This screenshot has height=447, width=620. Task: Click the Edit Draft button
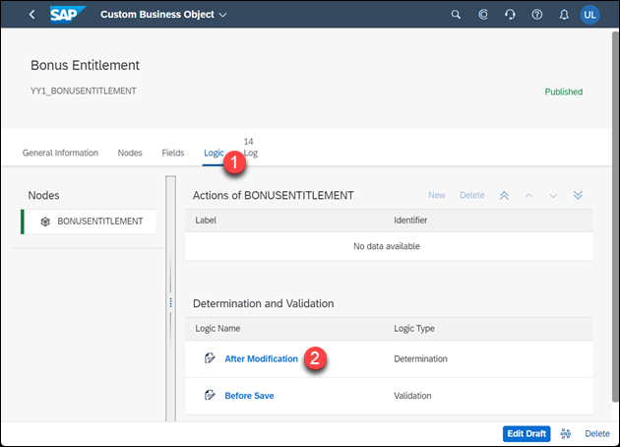tap(527, 434)
